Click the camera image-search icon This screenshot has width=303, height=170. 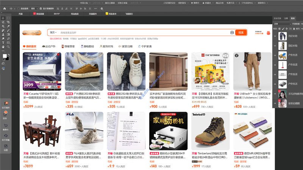(232, 32)
